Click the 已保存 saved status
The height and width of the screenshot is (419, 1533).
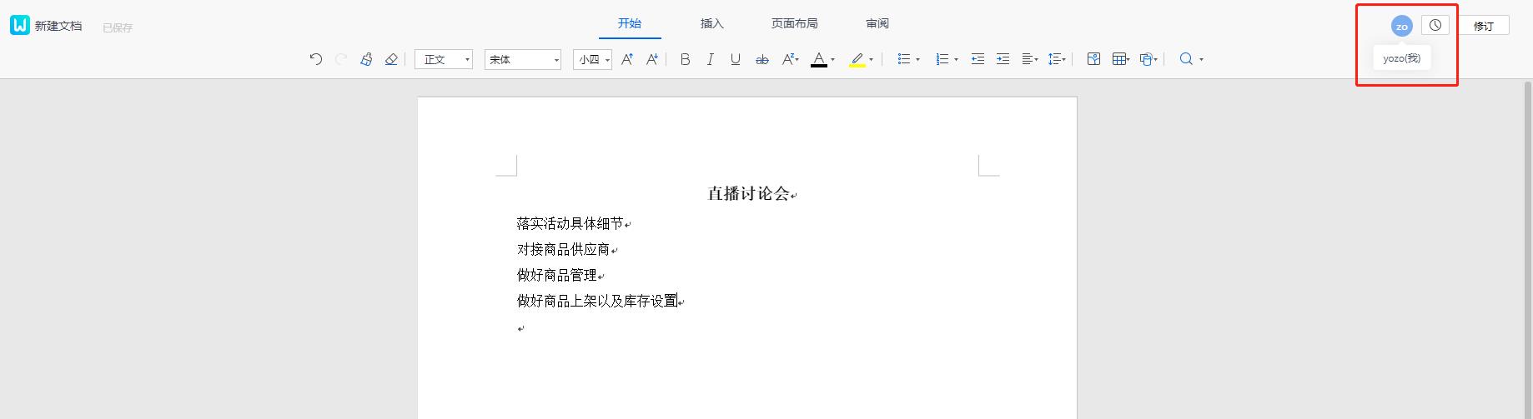pyautogui.click(x=118, y=27)
